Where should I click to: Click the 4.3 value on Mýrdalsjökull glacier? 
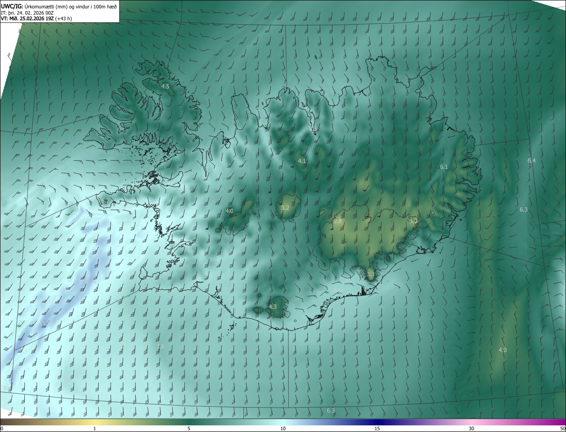coord(272,307)
